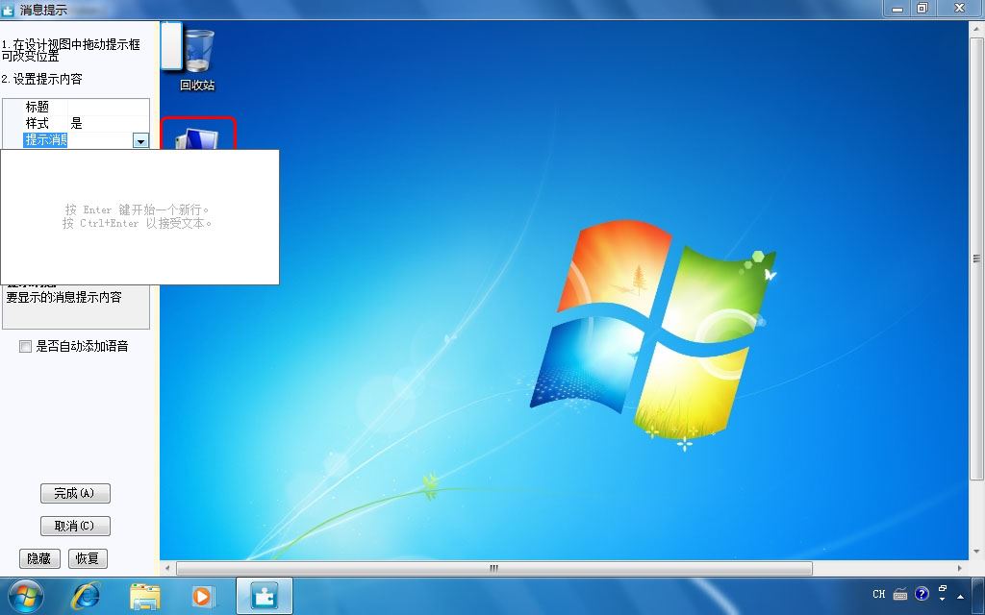Screen dimensions: 985x615
Task: Click inside the multi-line message text box
Action: coord(139,216)
